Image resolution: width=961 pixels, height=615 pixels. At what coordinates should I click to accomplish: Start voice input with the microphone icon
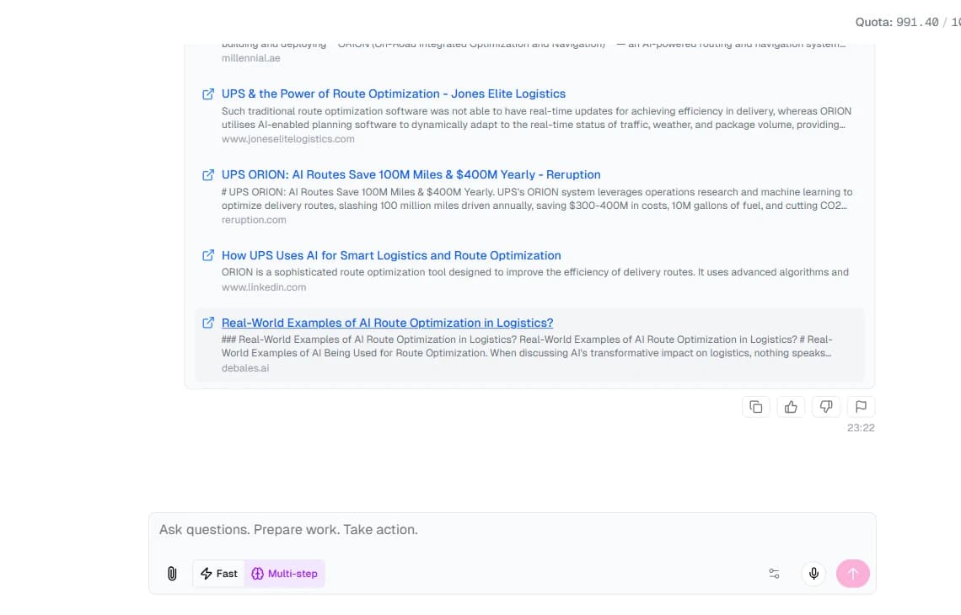tap(813, 574)
